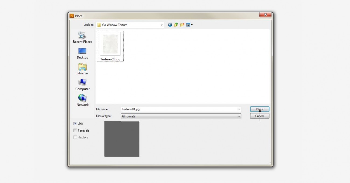
Task: Jump to Desktop location
Action: pyautogui.click(x=82, y=53)
